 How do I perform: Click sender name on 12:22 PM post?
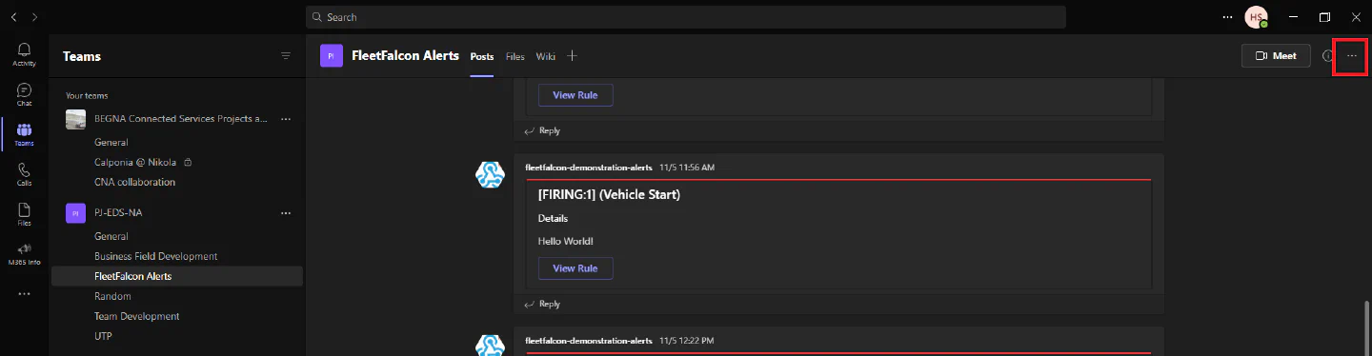coord(589,340)
